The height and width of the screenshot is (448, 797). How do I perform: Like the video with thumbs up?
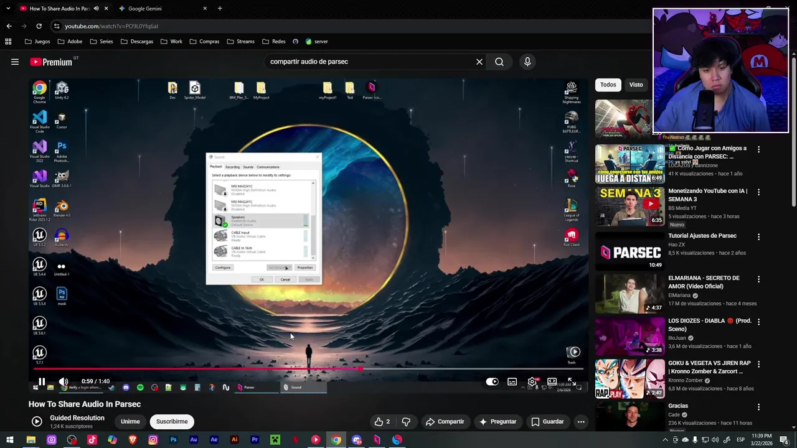click(382, 421)
